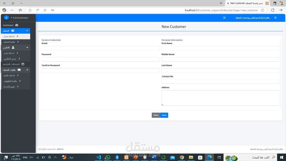Screen dimensions: 286x161
Task: Open the browser favorites list icon
Action: (x=20, y=10)
